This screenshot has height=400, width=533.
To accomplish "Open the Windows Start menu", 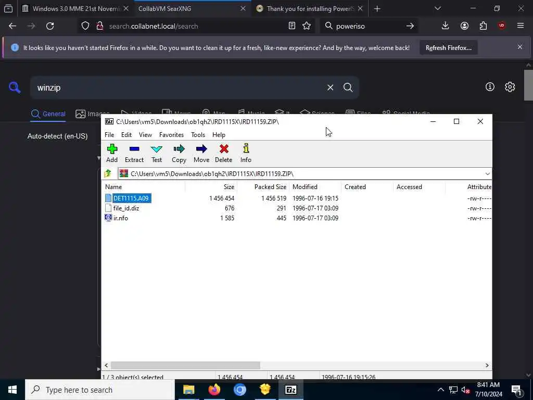I will [x=12, y=390].
